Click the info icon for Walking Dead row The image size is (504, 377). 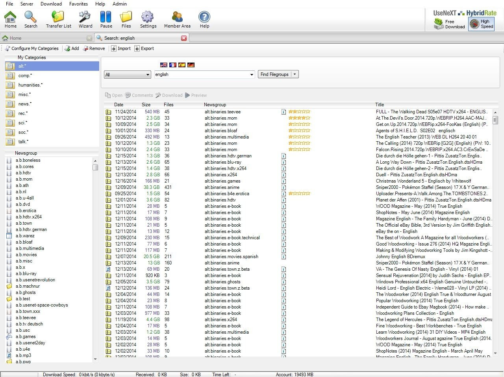[283, 112]
